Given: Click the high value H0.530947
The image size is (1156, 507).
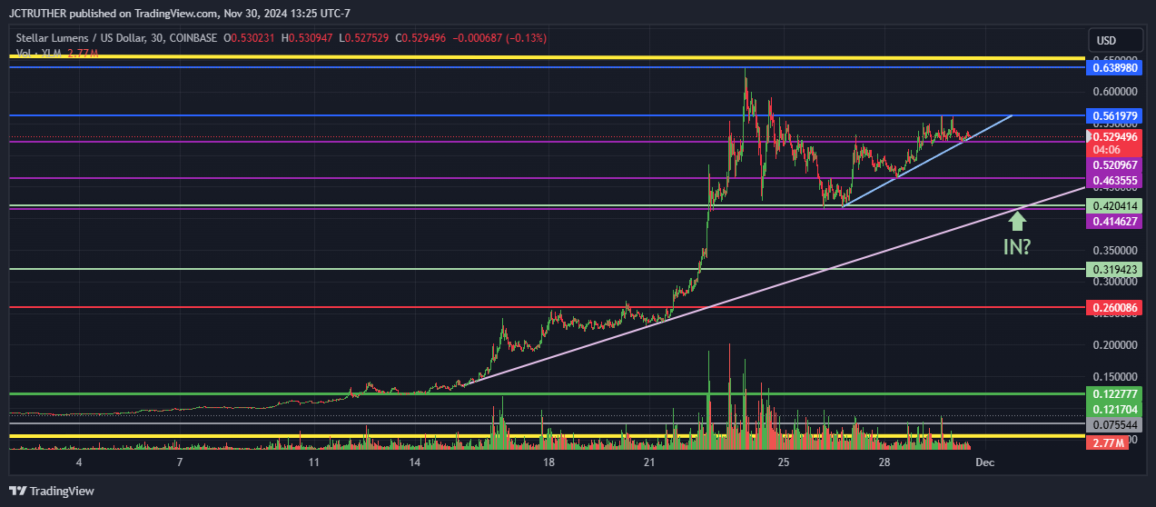Looking at the screenshot, I should [307, 38].
